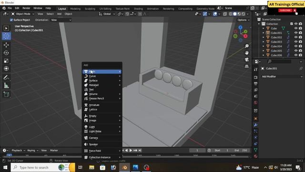This screenshot has height=172, width=305.
Task: Expand Cube.002 in outliner
Action: pos(264,37)
